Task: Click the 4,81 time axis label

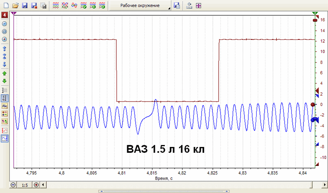Action: (x=122, y=173)
